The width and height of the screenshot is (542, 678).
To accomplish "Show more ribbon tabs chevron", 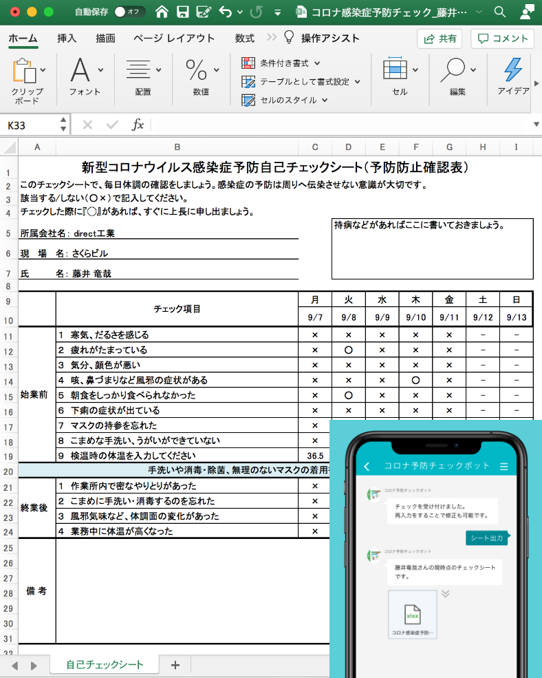I will click(272, 38).
